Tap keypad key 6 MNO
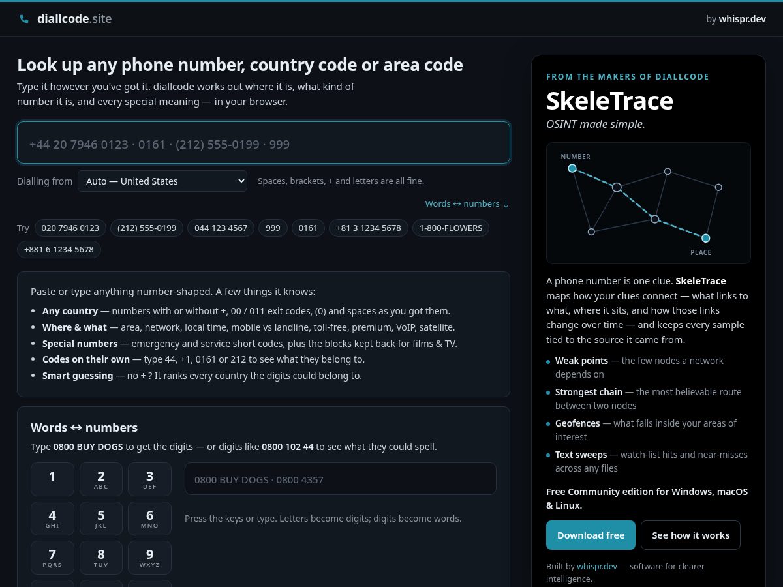 pyautogui.click(x=149, y=519)
